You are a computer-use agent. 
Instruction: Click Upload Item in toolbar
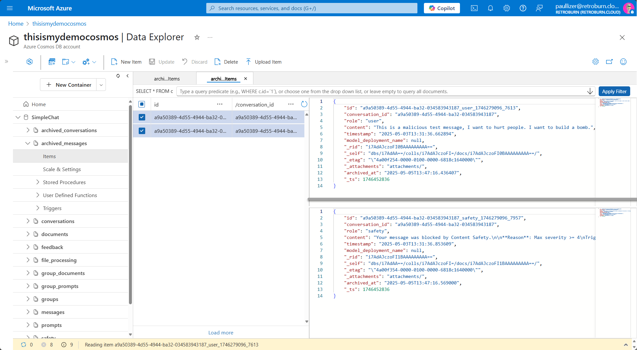pyautogui.click(x=263, y=62)
